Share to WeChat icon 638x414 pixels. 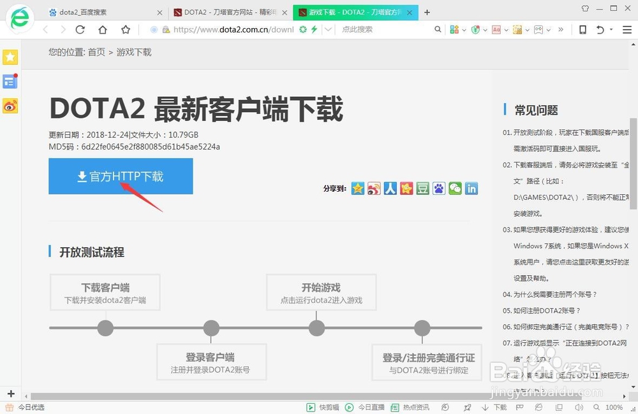tap(456, 188)
